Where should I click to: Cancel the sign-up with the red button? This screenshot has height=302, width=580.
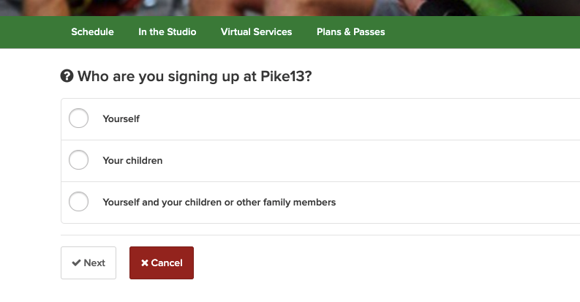pos(162,263)
